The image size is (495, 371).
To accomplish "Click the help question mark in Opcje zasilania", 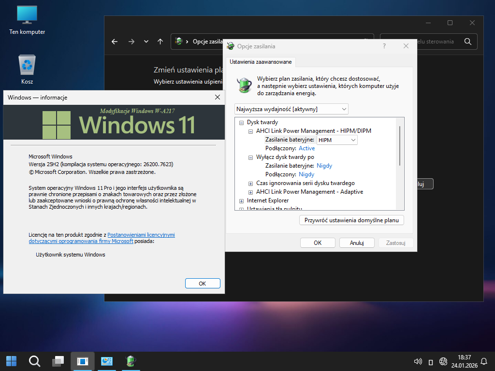I will pyautogui.click(x=384, y=46).
